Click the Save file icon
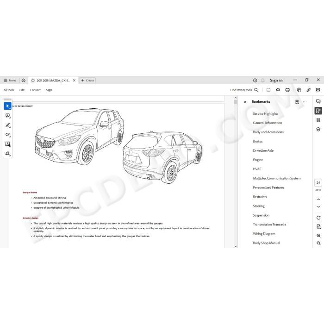This screenshot has height=324, width=324. [268, 90]
